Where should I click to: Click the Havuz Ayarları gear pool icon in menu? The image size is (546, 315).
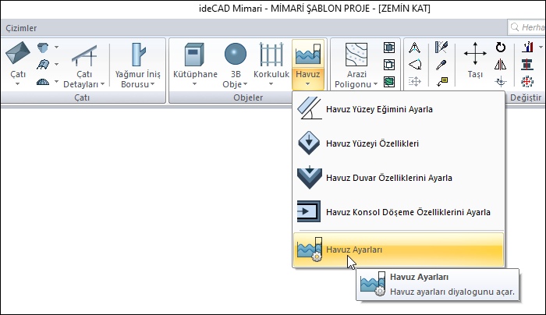pos(309,250)
